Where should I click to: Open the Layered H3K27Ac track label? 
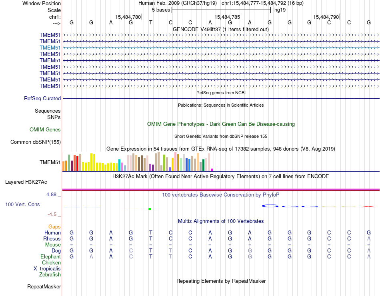tap(26, 182)
